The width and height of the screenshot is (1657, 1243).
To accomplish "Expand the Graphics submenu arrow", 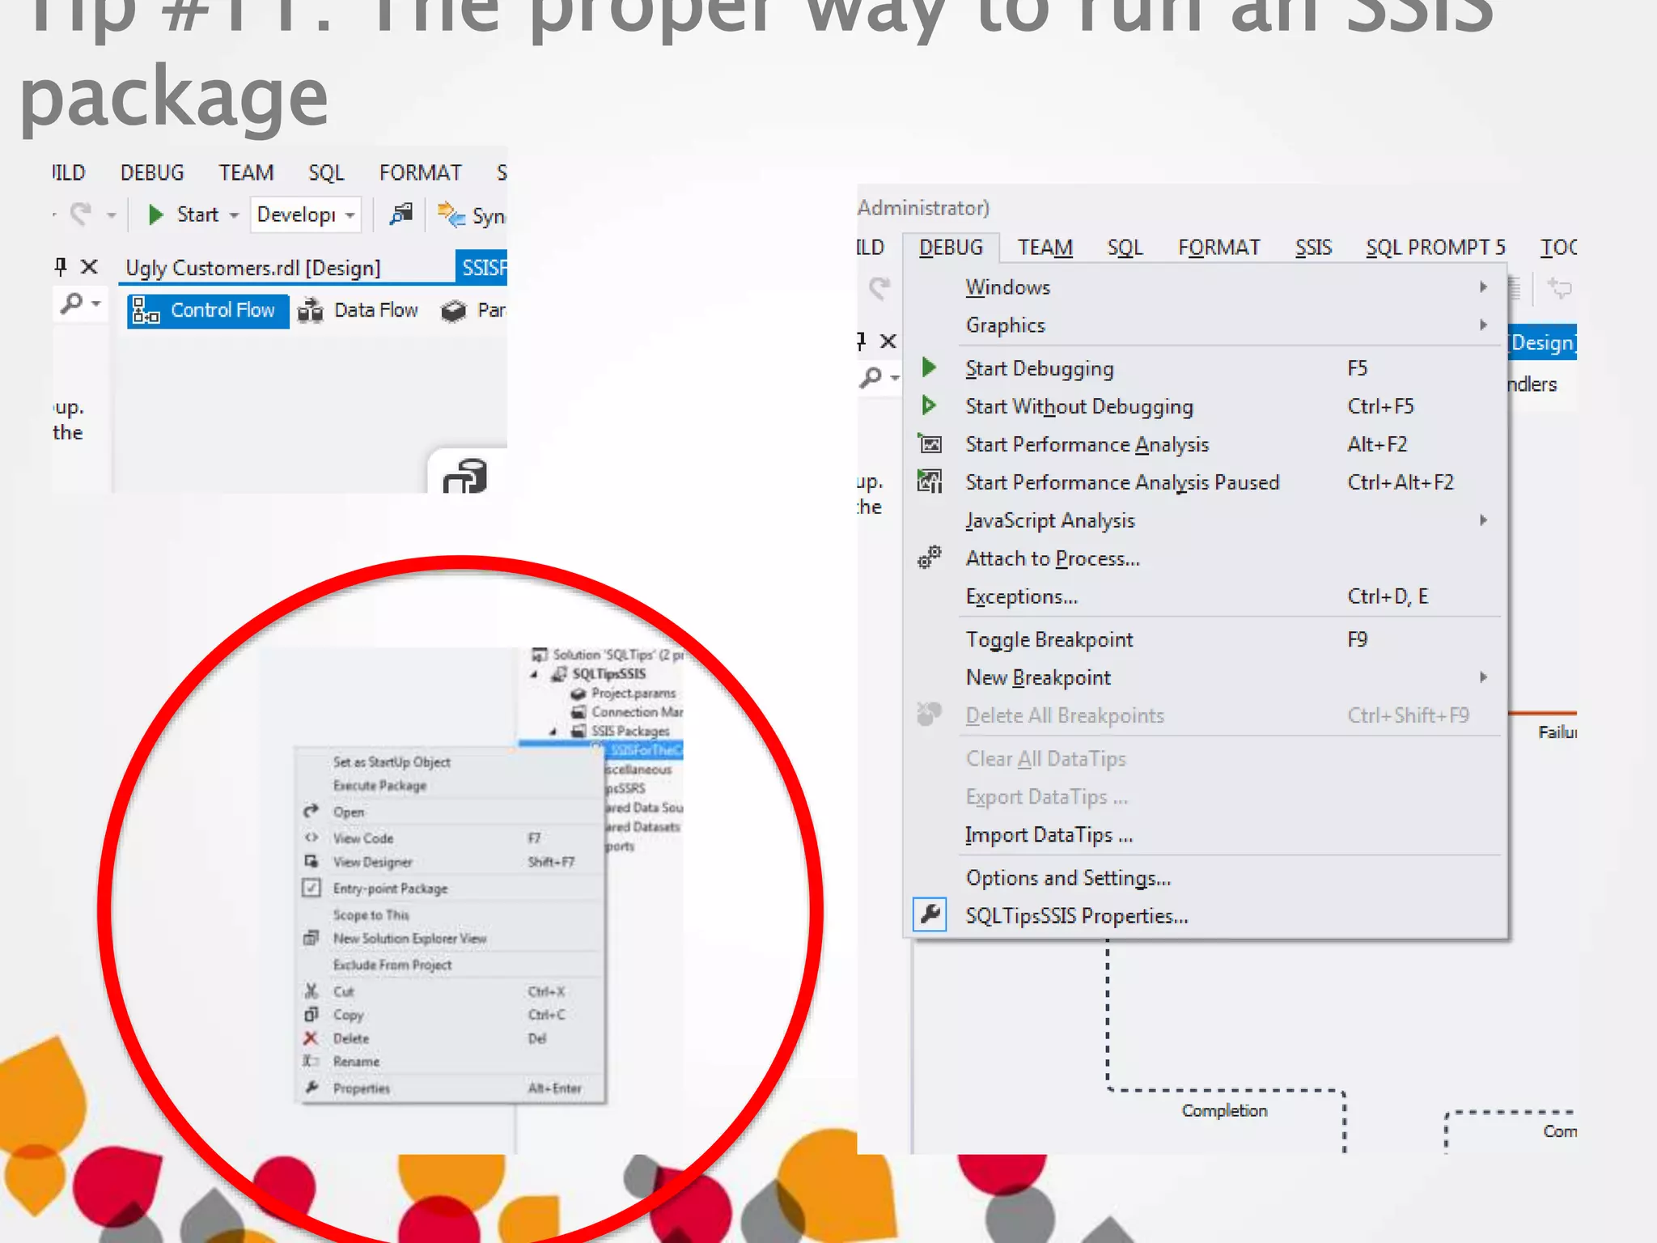I will tap(1483, 325).
